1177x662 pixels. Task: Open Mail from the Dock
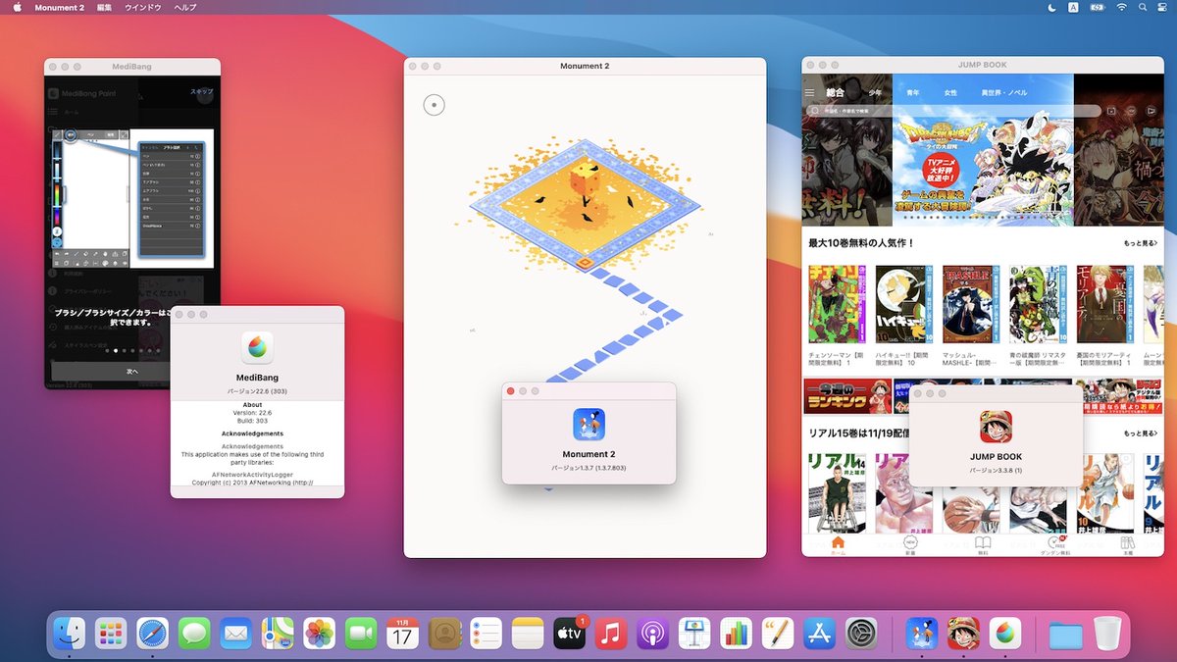[x=236, y=634]
